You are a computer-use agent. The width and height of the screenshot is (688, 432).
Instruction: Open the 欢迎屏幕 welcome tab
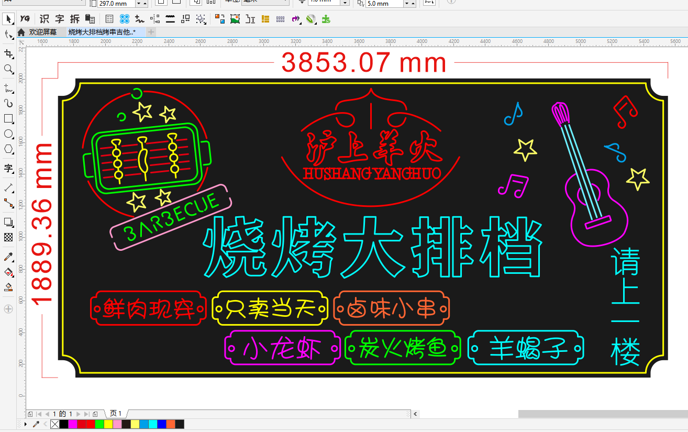[42, 32]
